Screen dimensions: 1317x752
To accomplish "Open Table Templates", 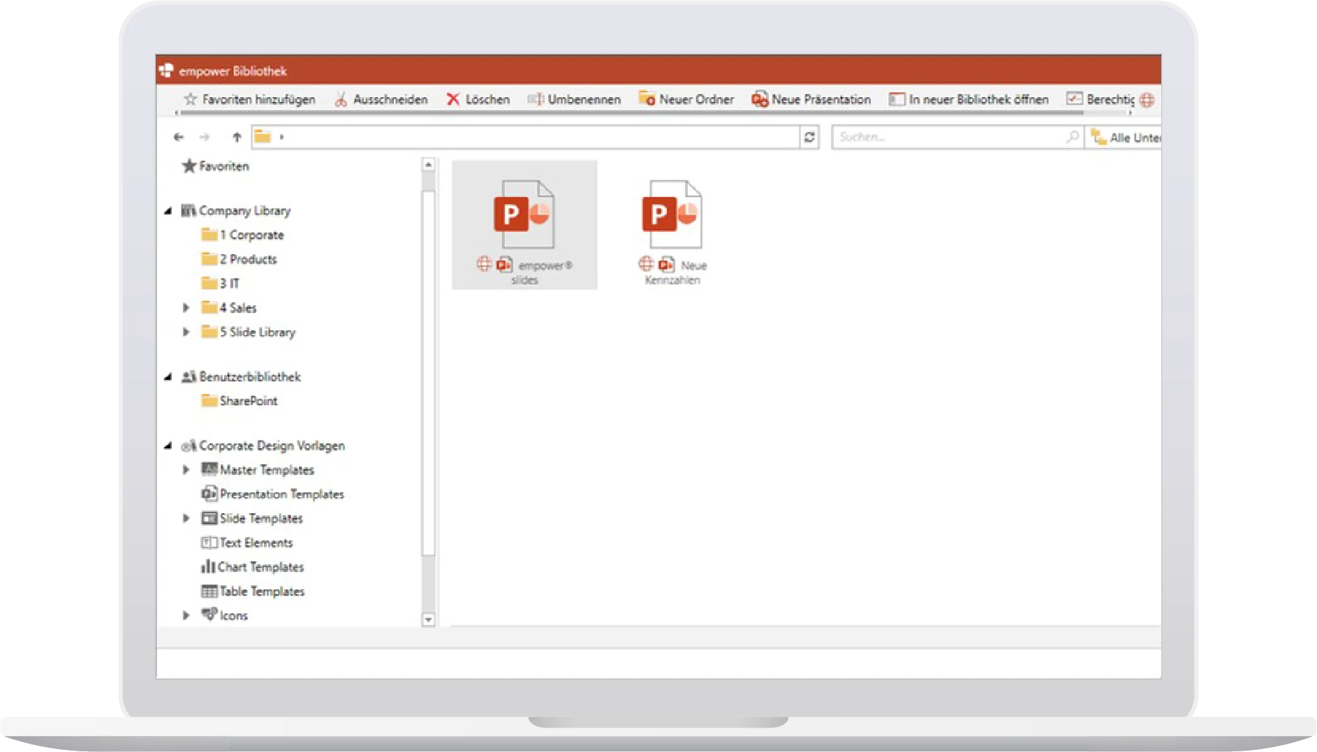I will pos(253,591).
